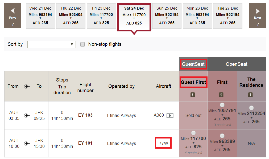This screenshot has height=159, width=269.
Task: Select The Residence fare on EY 103
Action: coord(251,108)
